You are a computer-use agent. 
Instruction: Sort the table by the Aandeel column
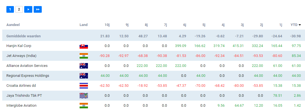point(13,25)
